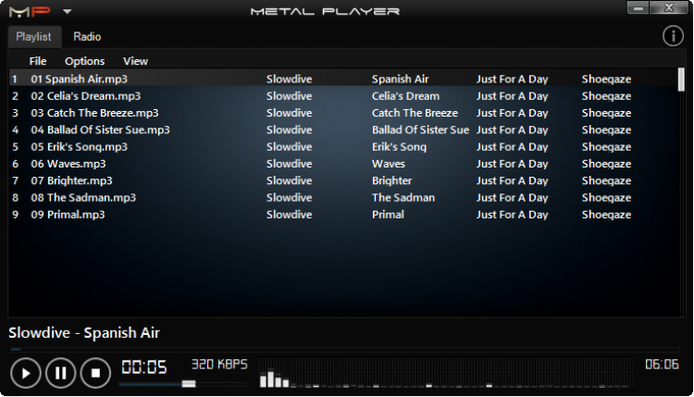The width and height of the screenshot is (694, 397).
Task: Close the Metal Player window
Action: coord(669,8)
